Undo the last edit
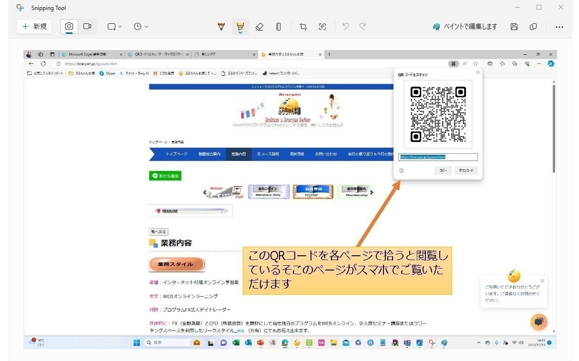Screen dimensions: 579x361 pos(346,27)
